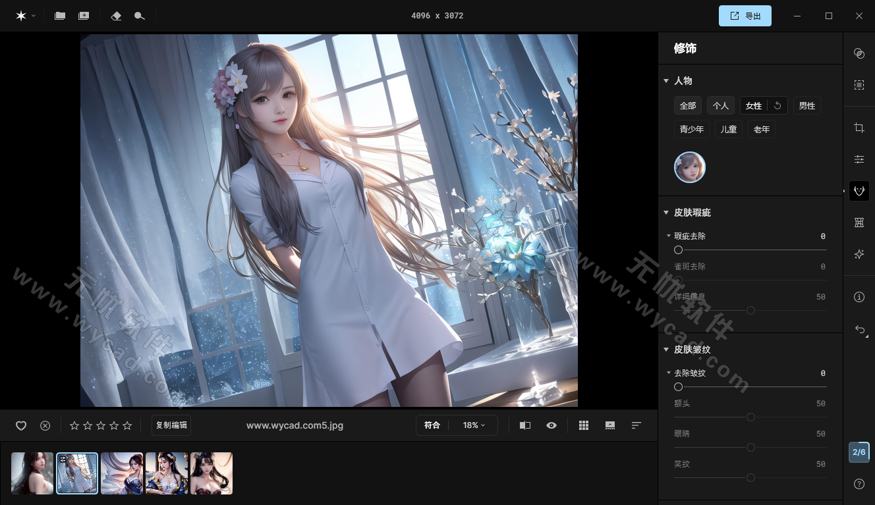Screen dimensions: 875x505
Task: Toggle the before/after split view icon
Action: point(525,425)
